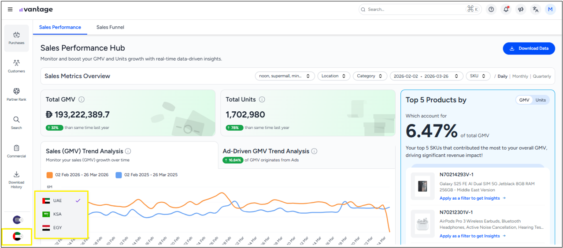Open Customers section in sidebar
Screen dimensions: 563x248
(x=16, y=66)
